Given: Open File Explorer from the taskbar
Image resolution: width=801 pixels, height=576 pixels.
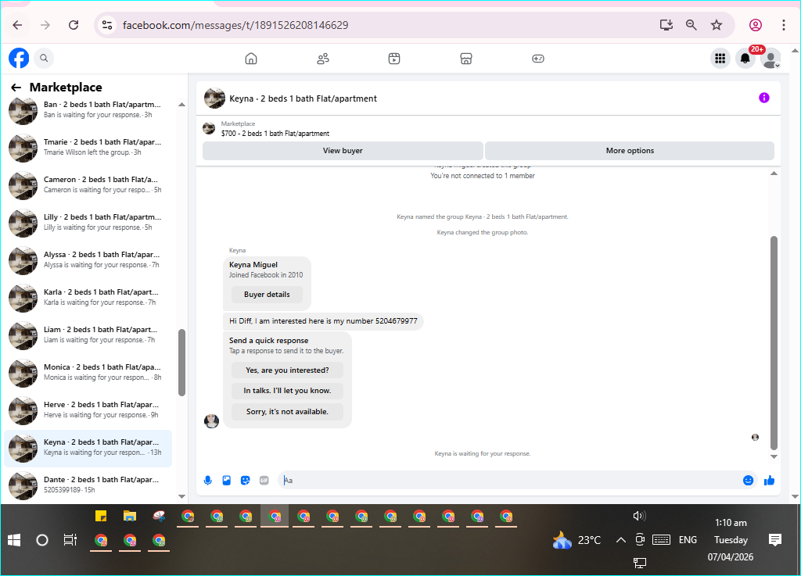Looking at the screenshot, I should (x=130, y=517).
